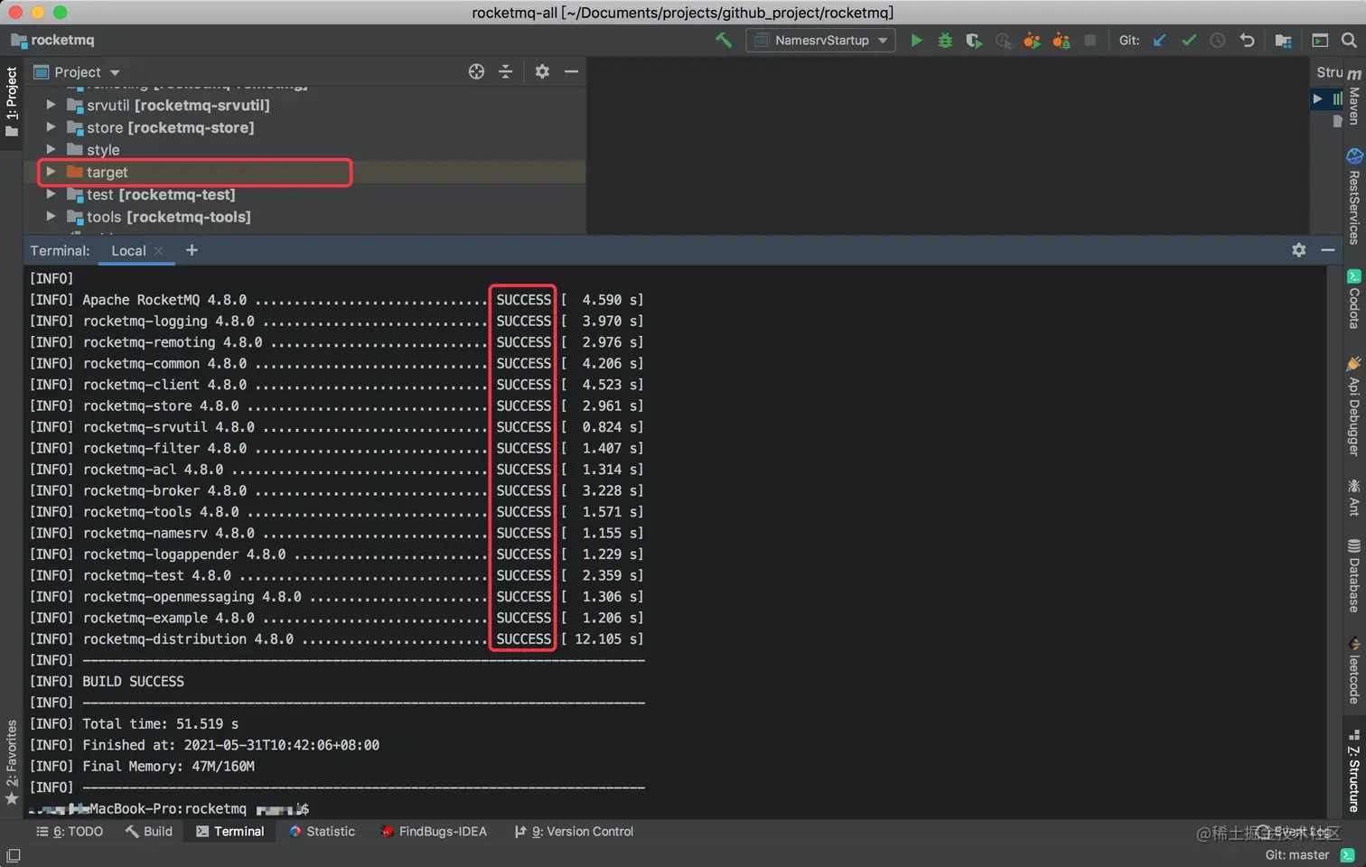1366x867 pixels.
Task: Open the 6: TODO tool window
Action: [70, 832]
